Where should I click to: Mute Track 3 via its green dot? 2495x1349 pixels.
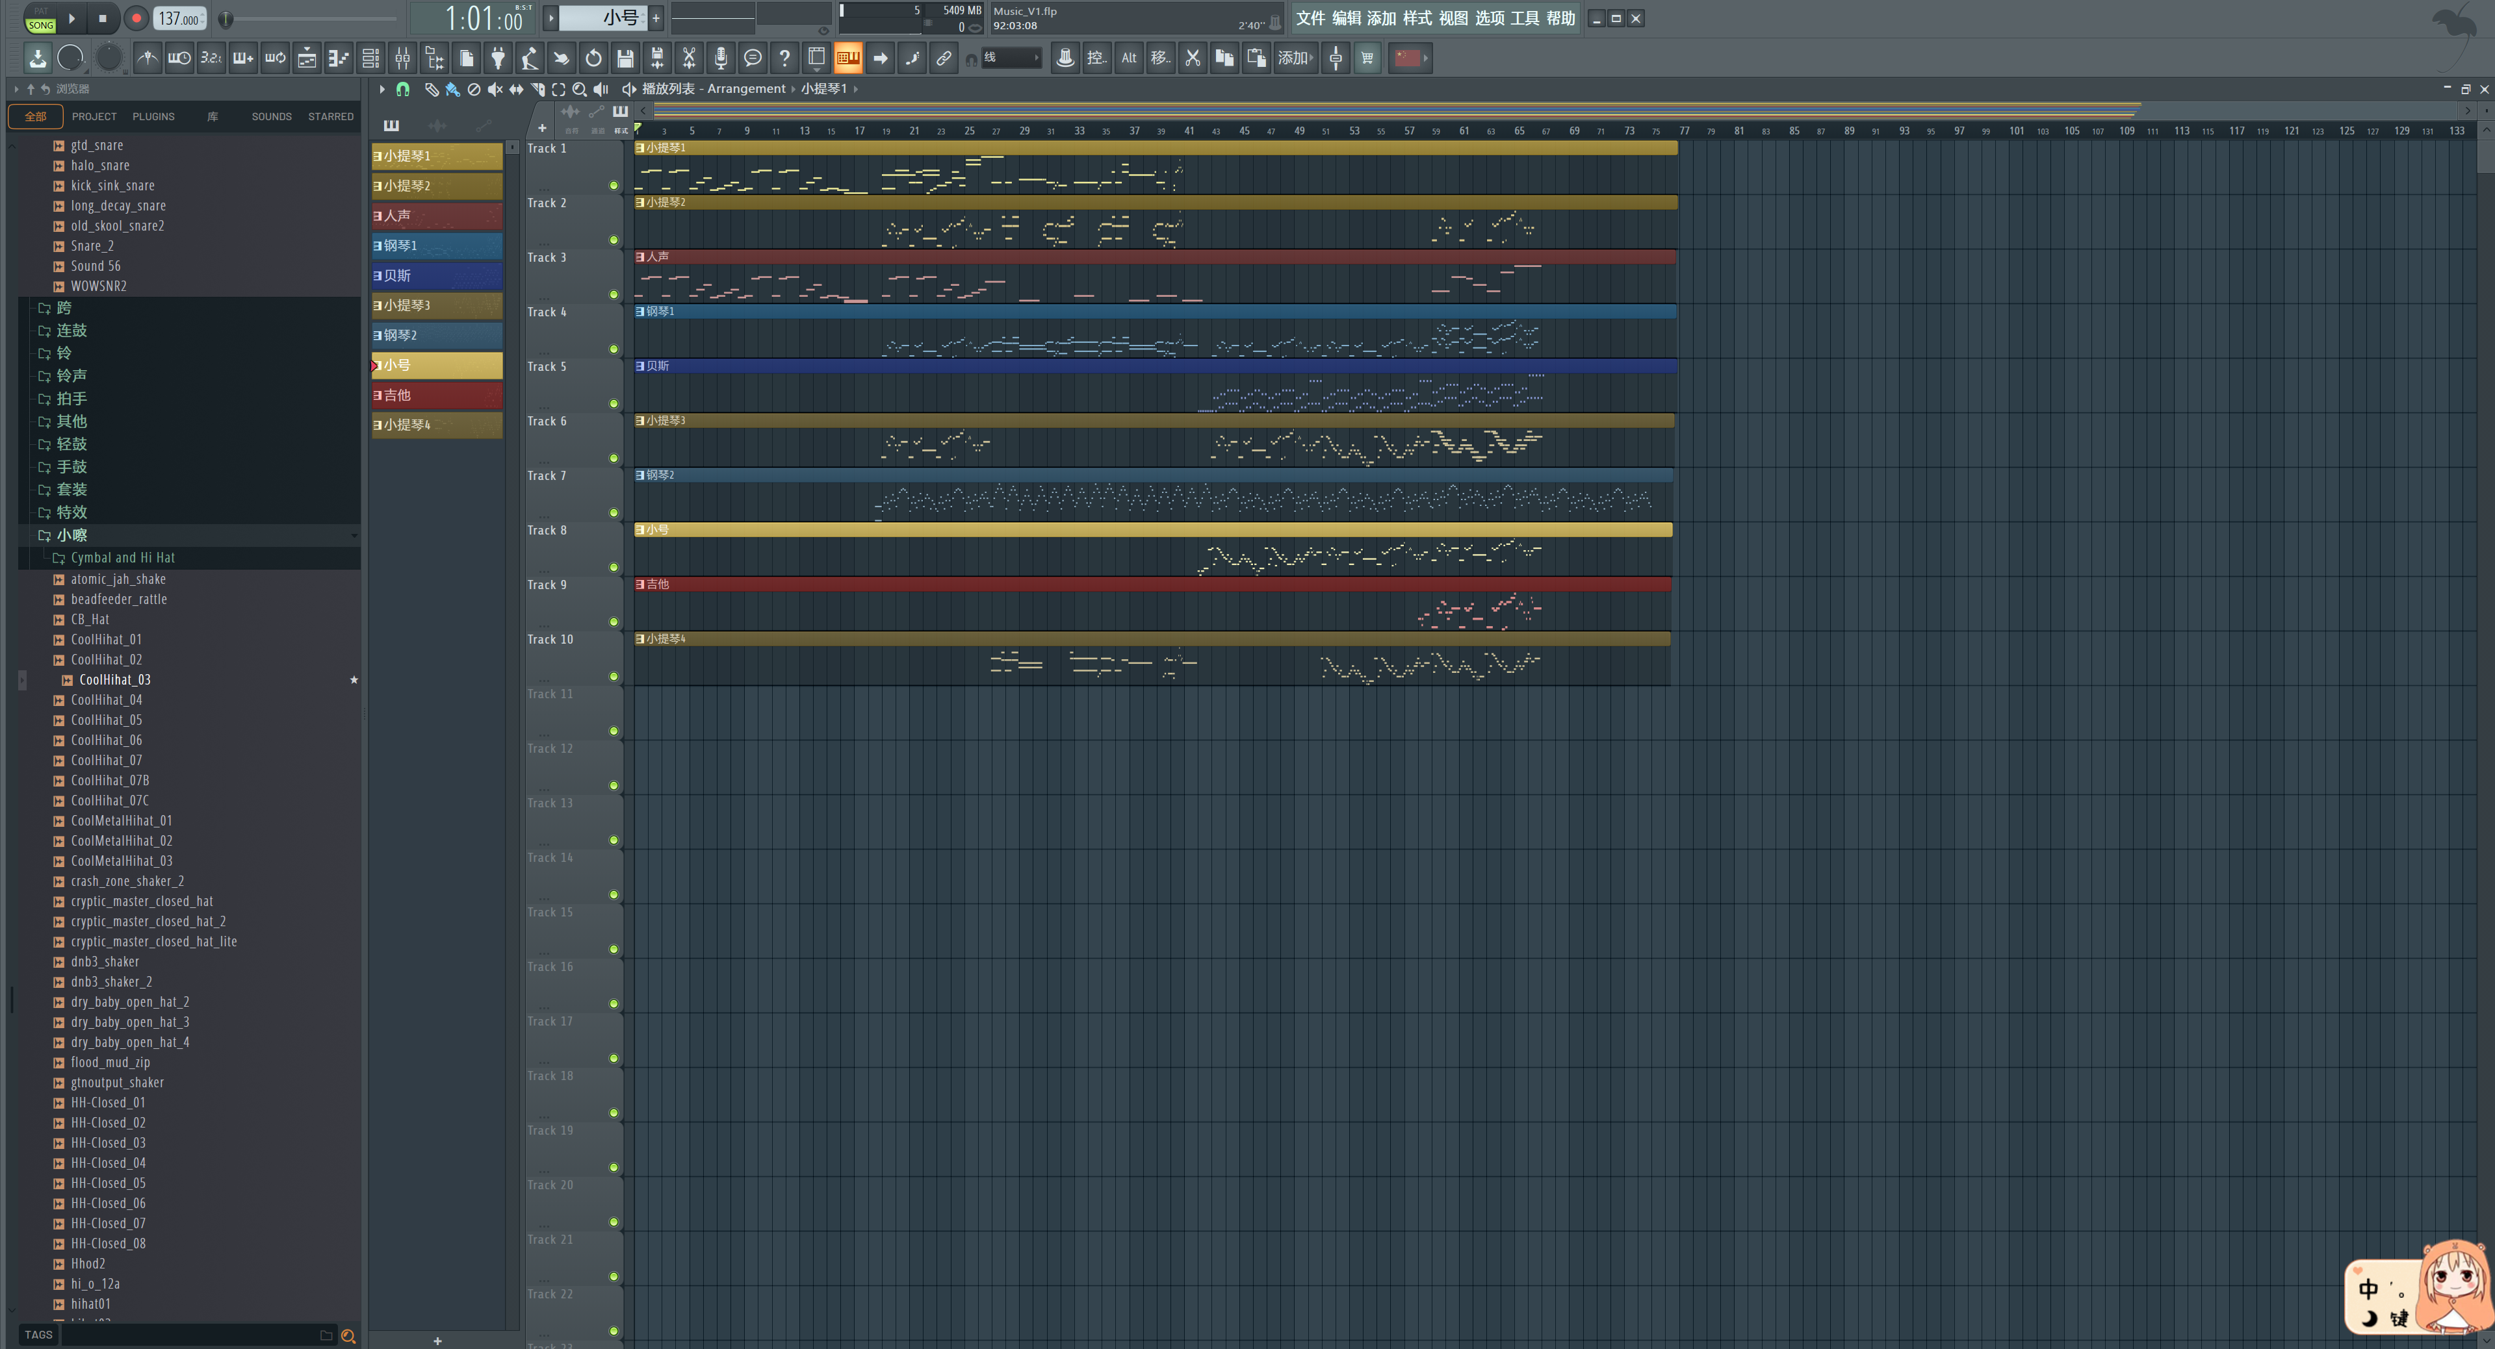tap(614, 294)
